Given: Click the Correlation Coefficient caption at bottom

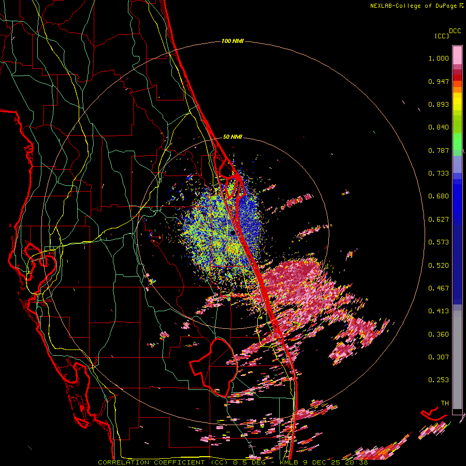Looking at the screenshot, I should (x=232, y=462).
